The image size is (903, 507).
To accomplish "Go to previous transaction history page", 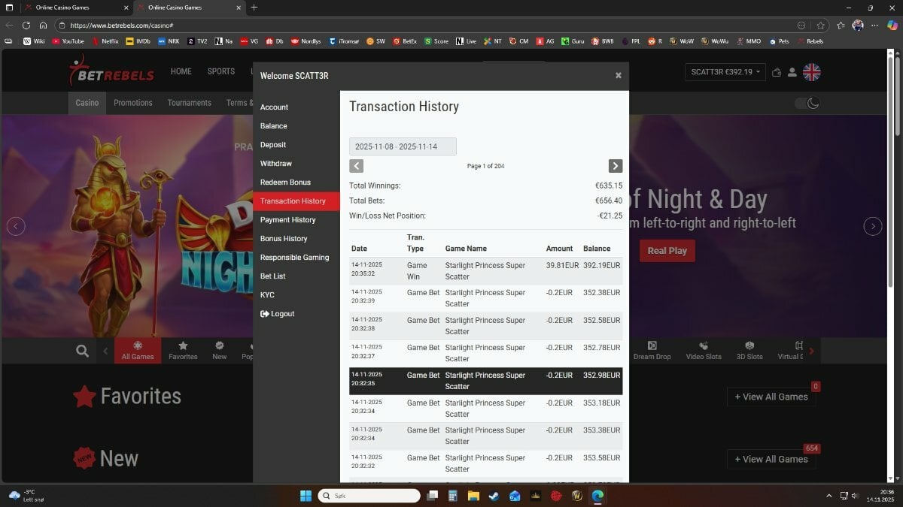I will click(x=357, y=166).
